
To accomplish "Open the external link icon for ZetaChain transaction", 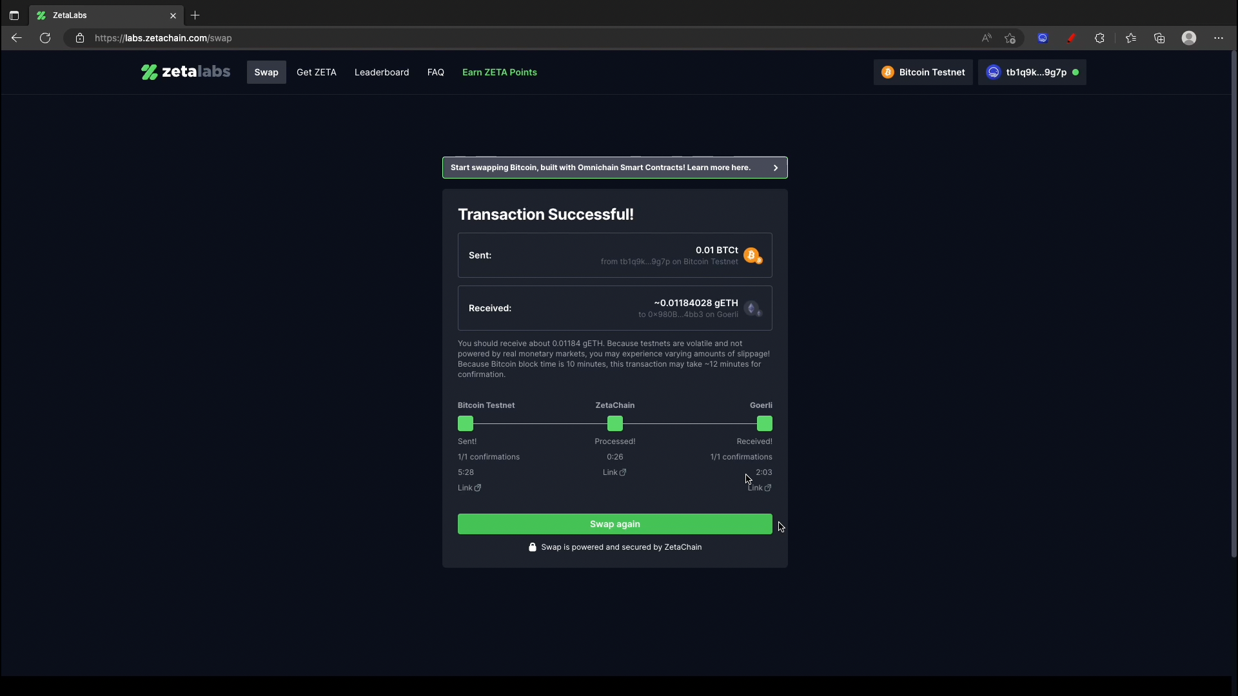I will point(623,472).
